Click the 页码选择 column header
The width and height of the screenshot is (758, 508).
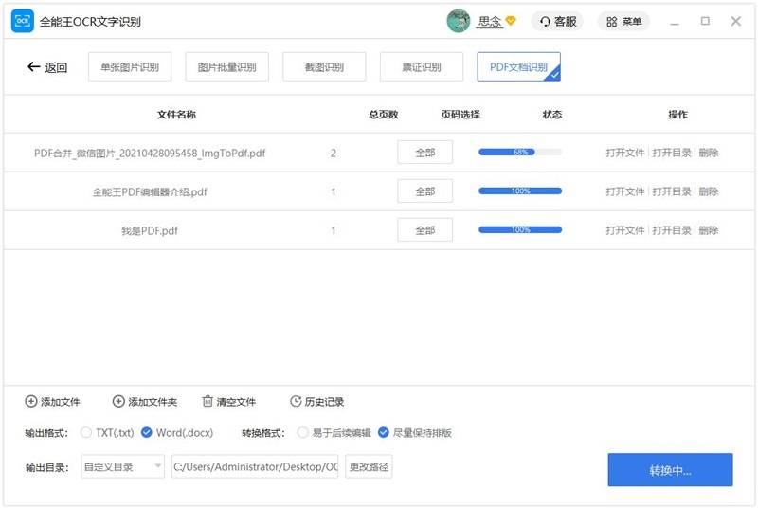coord(460,115)
